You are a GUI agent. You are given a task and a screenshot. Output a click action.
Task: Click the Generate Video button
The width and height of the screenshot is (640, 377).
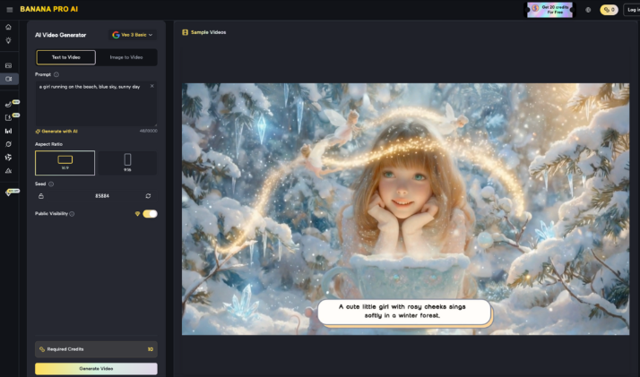[x=96, y=368]
